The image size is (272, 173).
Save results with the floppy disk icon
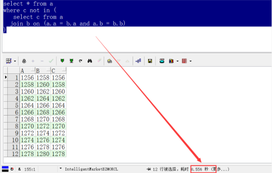[150, 61]
